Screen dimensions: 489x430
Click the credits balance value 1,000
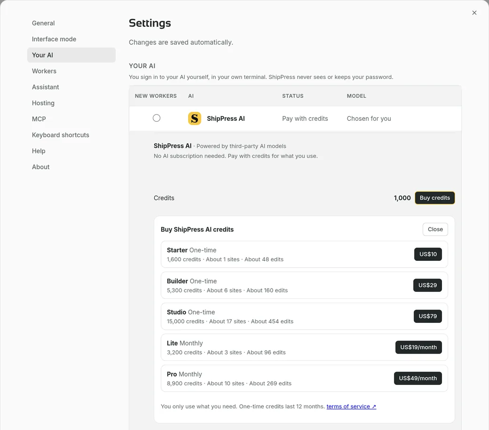point(402,198)
